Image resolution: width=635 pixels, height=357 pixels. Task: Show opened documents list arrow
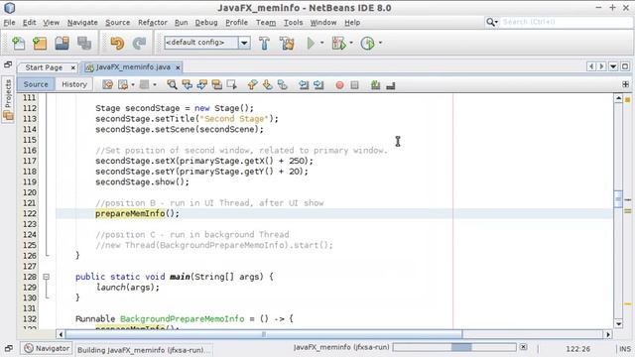pos(613,66)
